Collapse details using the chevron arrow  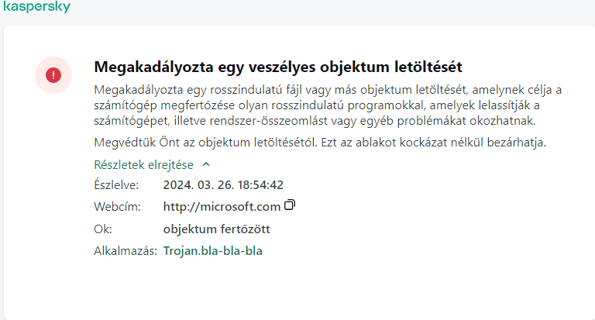coord(205,164)
